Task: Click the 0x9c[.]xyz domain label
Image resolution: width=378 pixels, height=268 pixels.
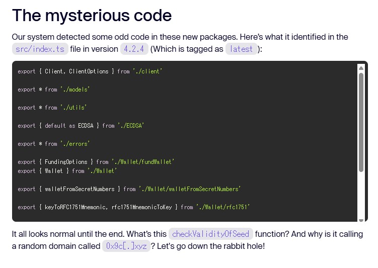Action: [x=126, y=246]
